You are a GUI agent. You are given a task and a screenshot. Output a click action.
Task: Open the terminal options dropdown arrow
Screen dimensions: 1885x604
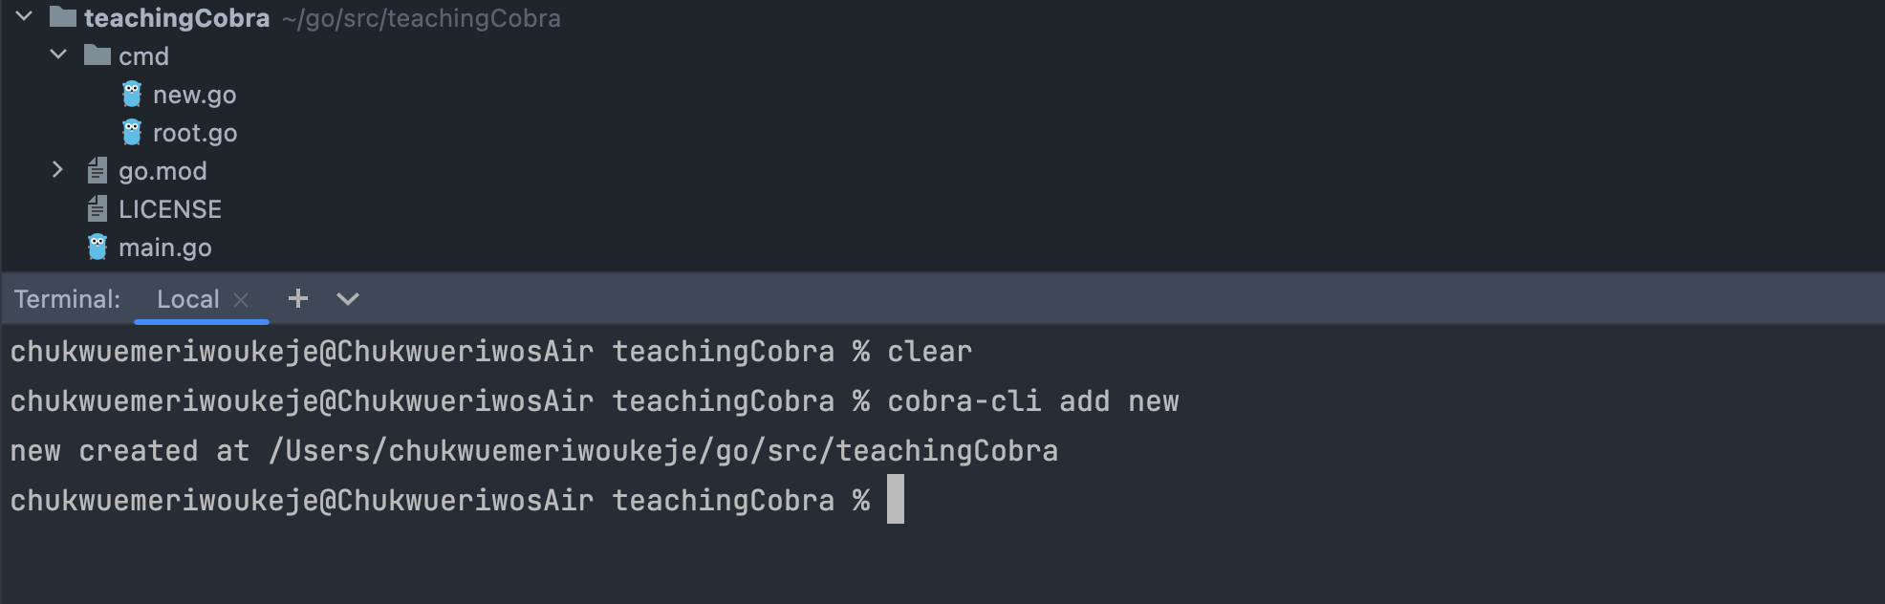(348, 299)
